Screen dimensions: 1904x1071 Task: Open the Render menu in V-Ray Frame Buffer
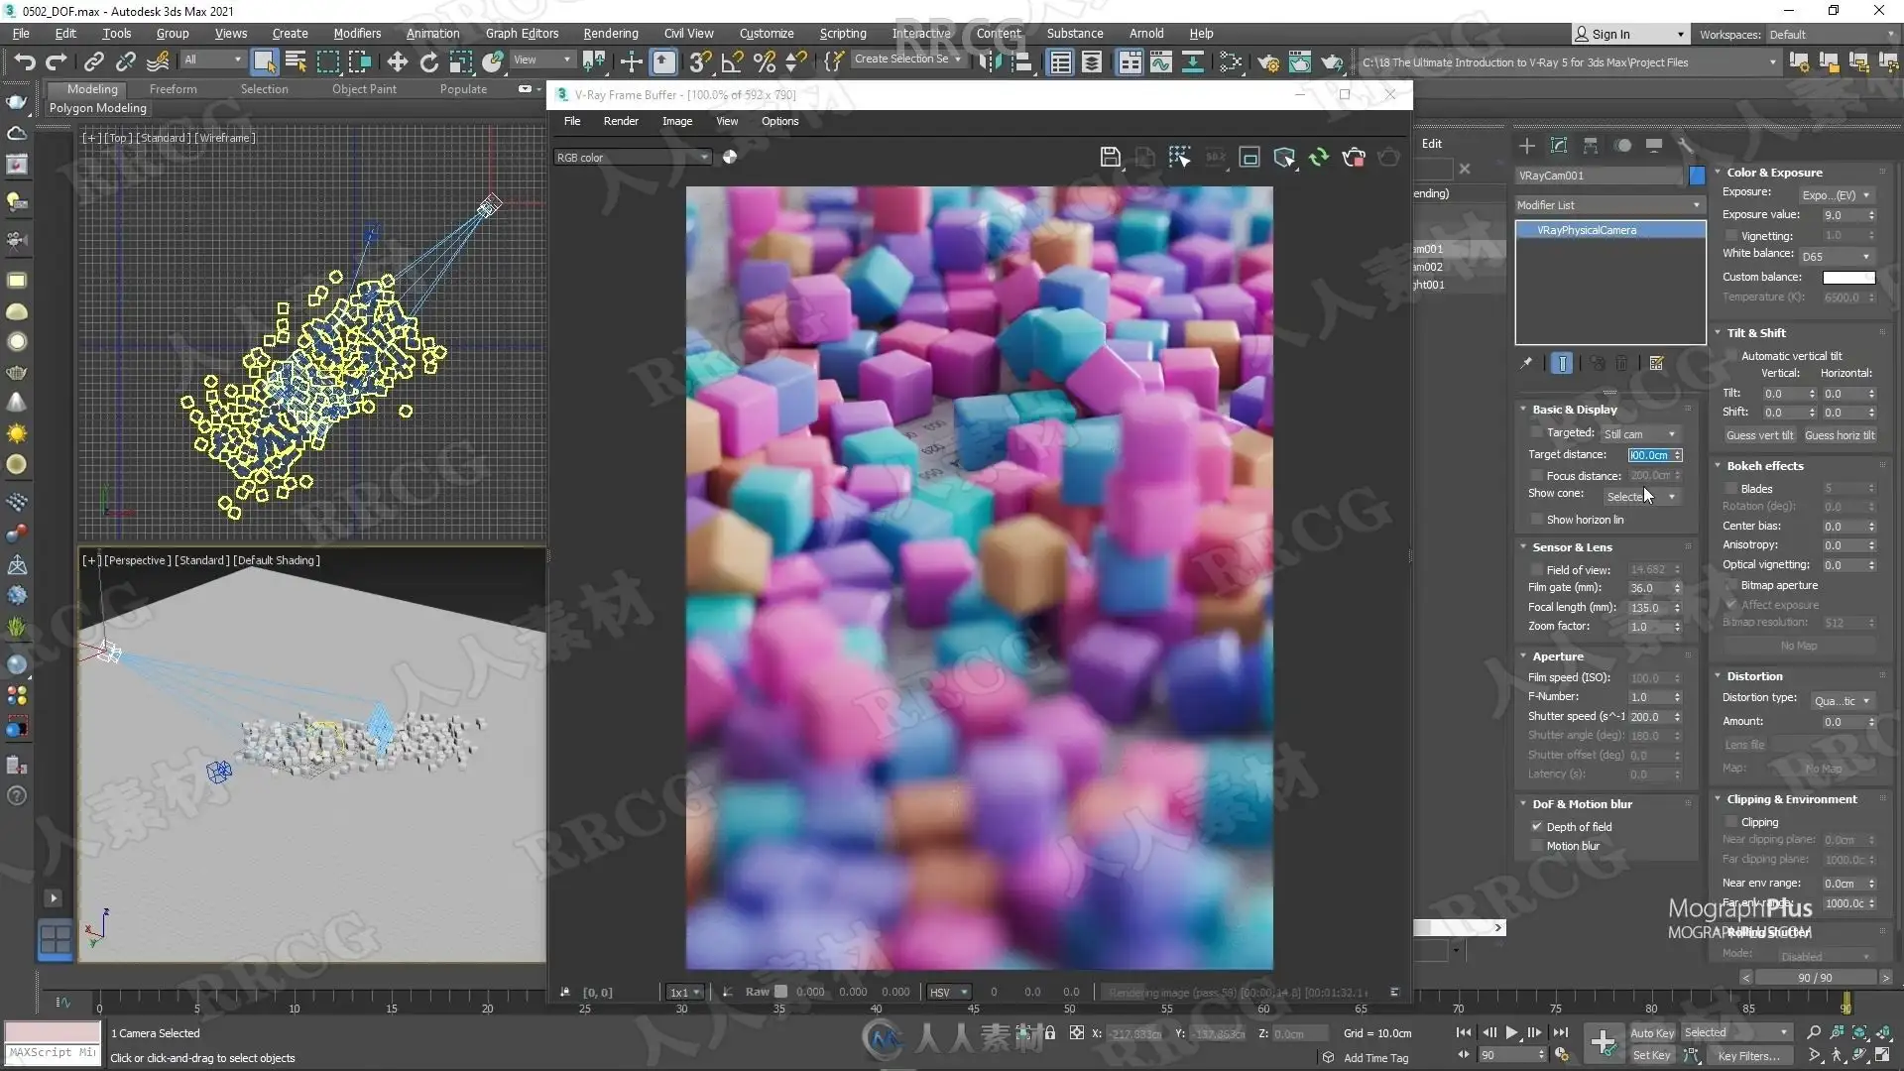[621, 121]
